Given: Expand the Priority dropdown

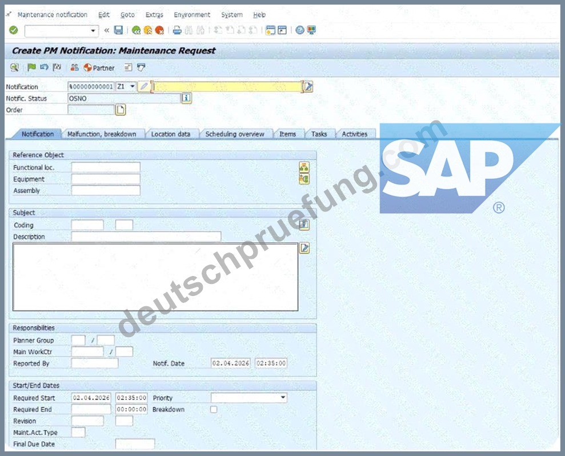Looking at the screenshot, I should (x=283, y=398).
